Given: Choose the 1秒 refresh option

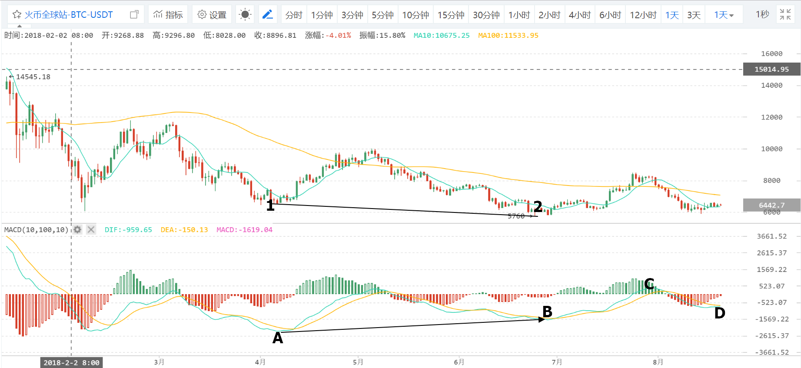Looking at the screenshot, I should tap(762, 15).
